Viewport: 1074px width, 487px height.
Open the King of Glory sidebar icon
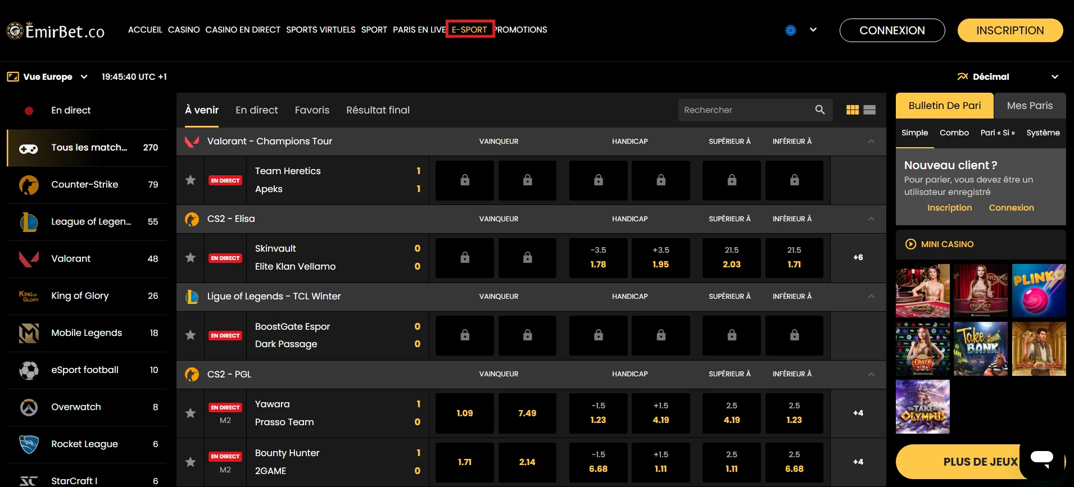click(x=29, y=296)
